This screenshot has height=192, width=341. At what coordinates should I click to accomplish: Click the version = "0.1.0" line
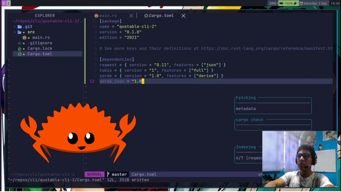coord(120,32)
